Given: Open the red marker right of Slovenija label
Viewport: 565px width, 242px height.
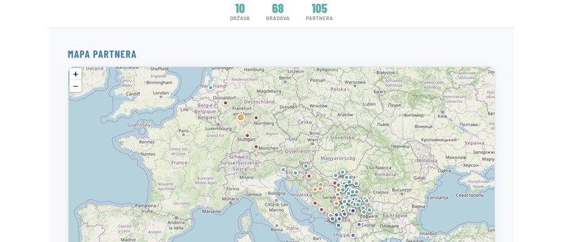Looking at the screenshot, I should [x=309, y=176].
